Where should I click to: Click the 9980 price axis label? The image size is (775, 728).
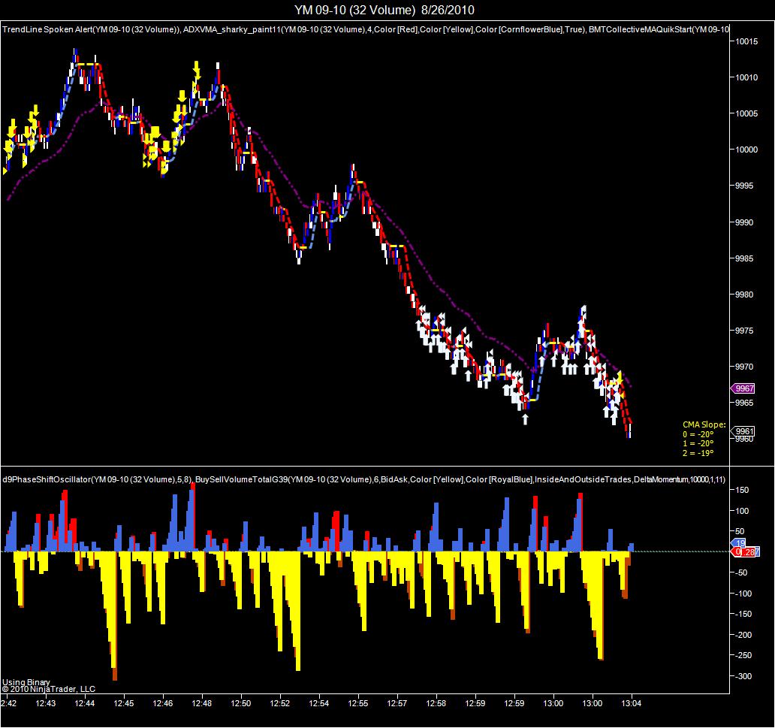(744, 295)
